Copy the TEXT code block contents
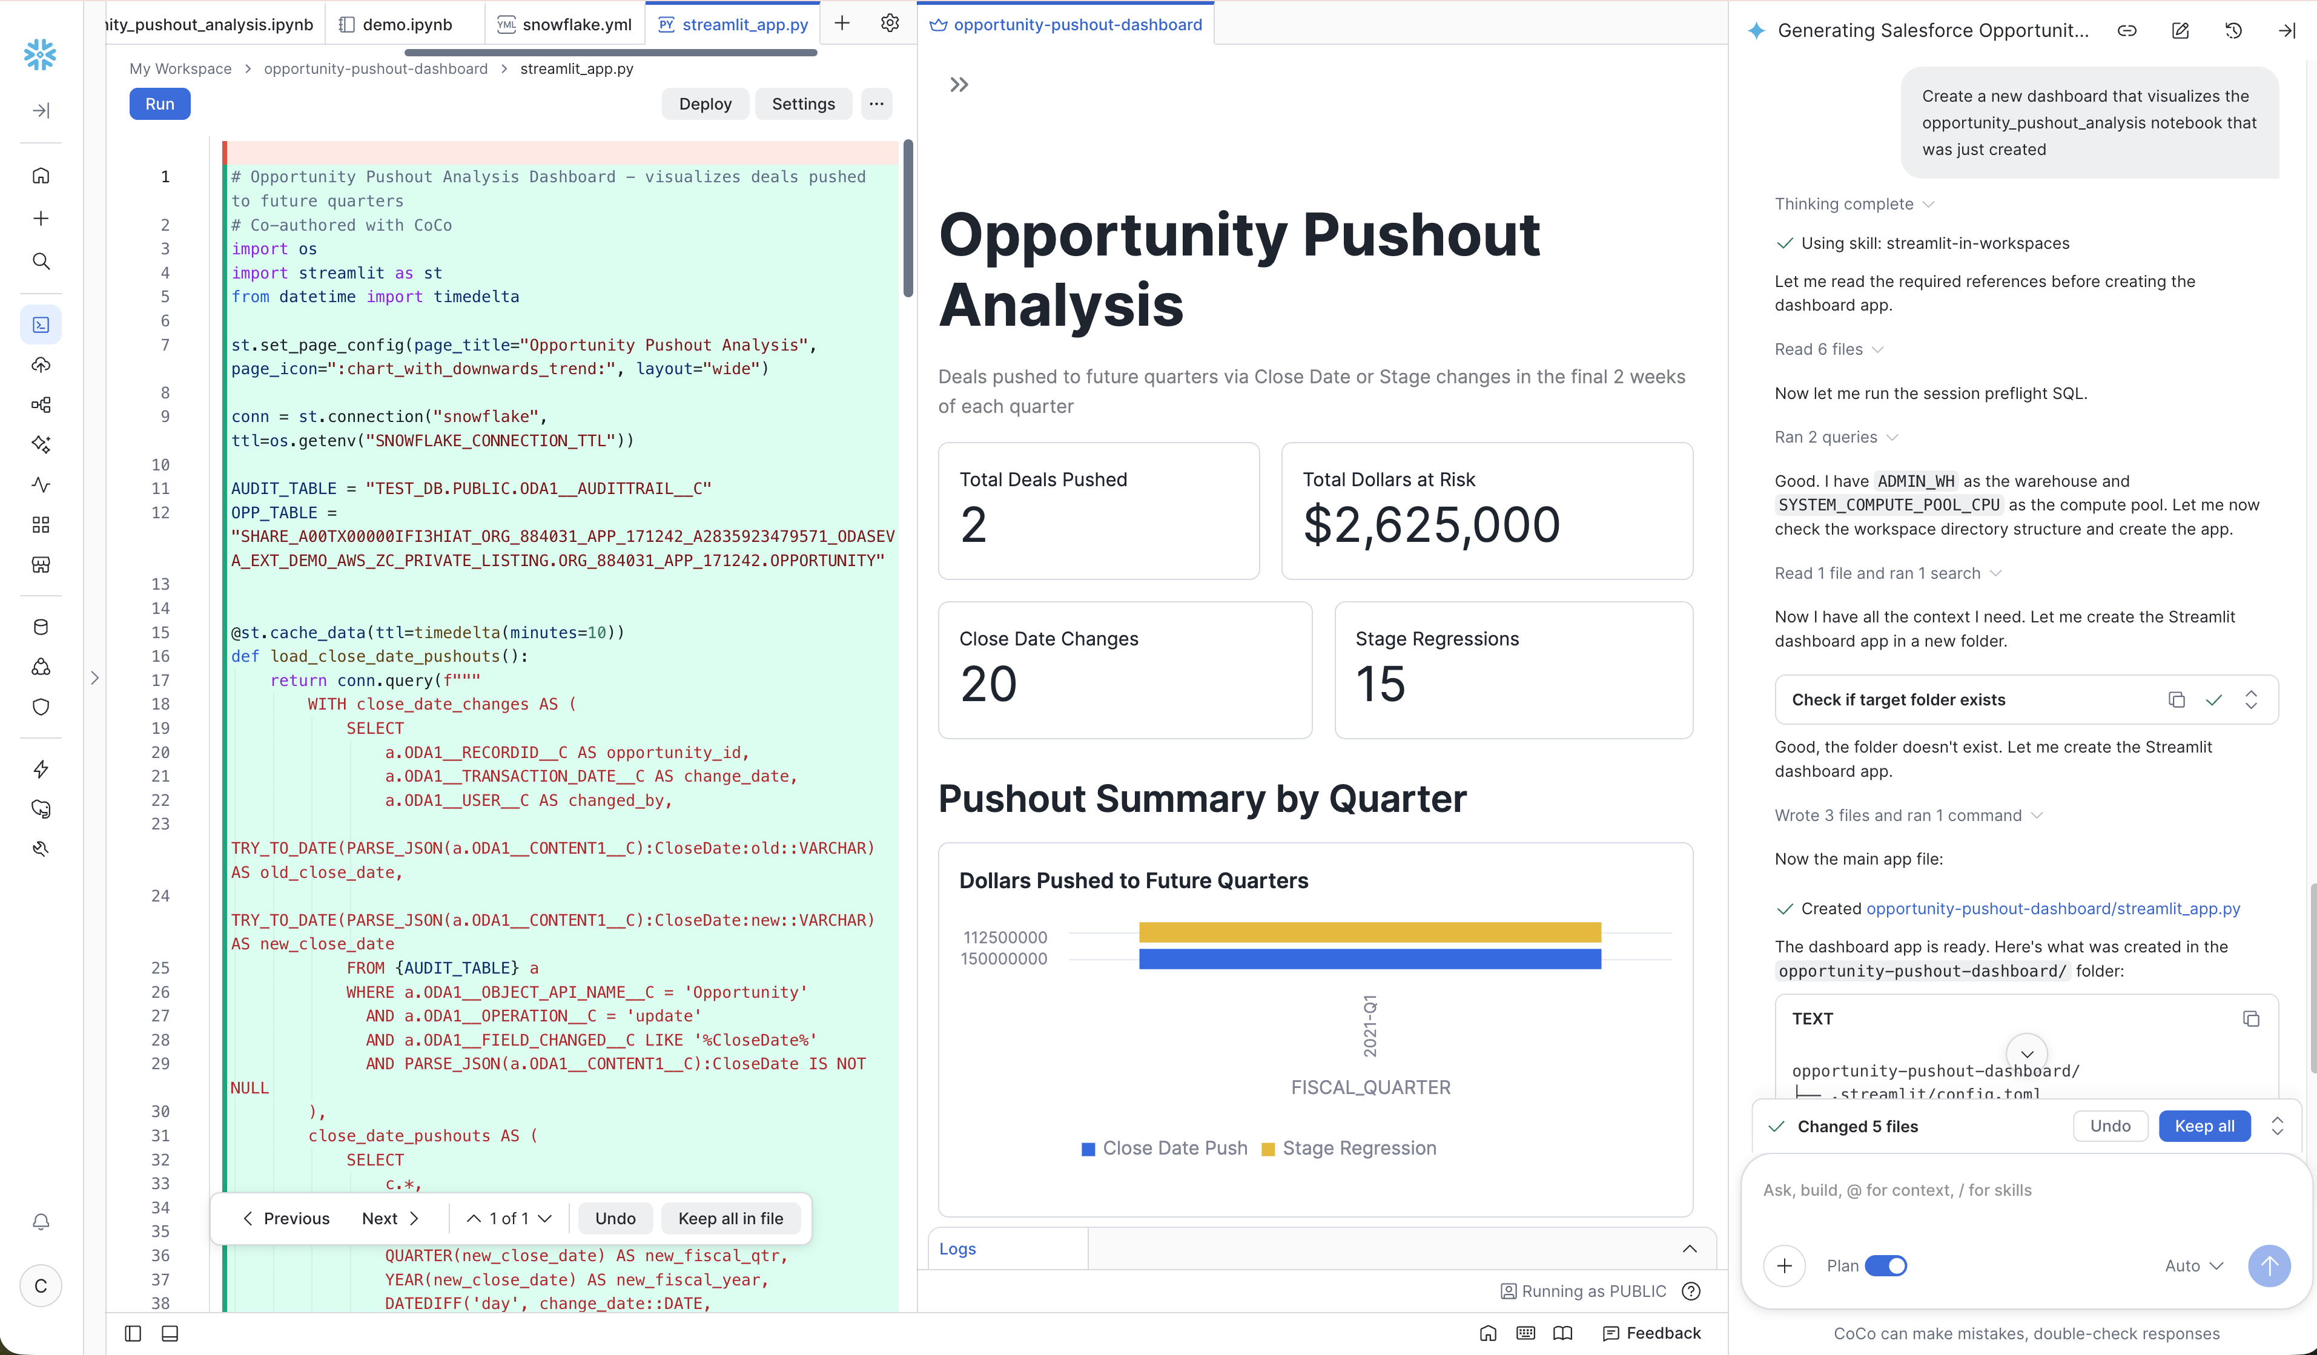The image size is (2317, 1355). coord(2251,1018)
